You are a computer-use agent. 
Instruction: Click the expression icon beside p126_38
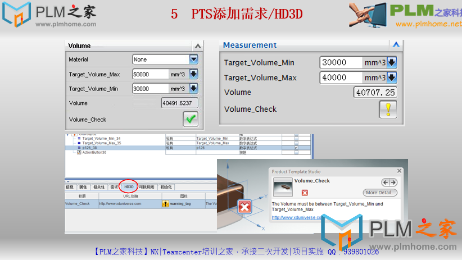pyautogui.click(x=79, y=148)
